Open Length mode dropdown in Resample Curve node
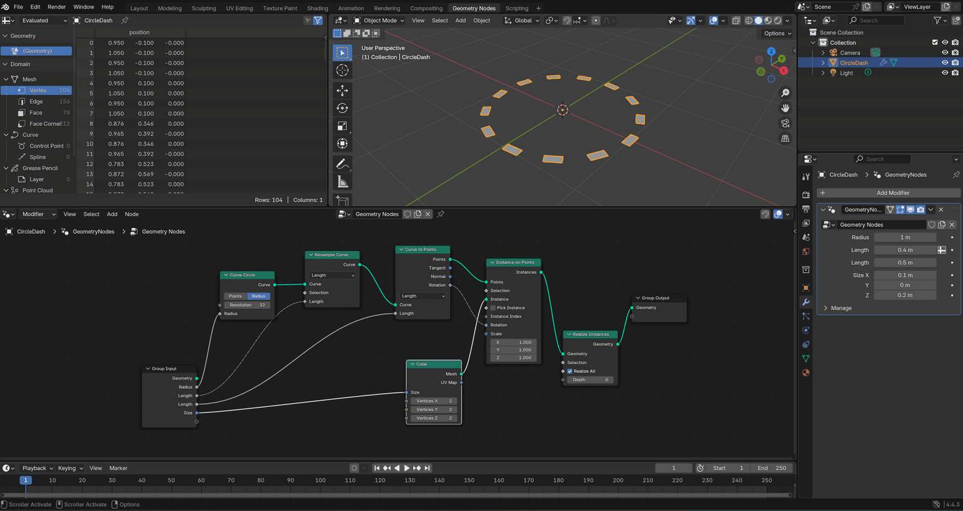The image size is (963, 511). [x=332, y=275]
